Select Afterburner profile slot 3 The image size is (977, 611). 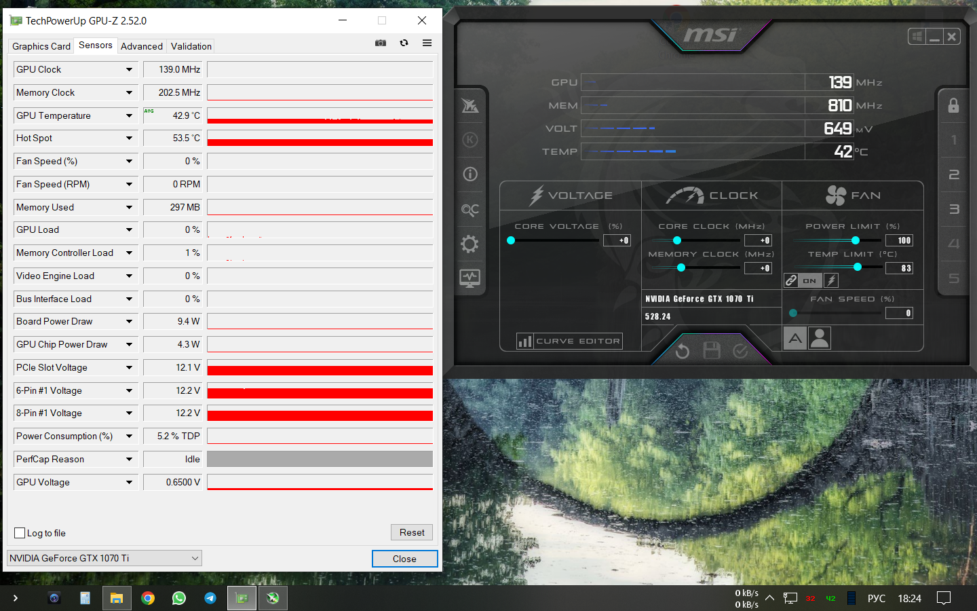[954, 209]
